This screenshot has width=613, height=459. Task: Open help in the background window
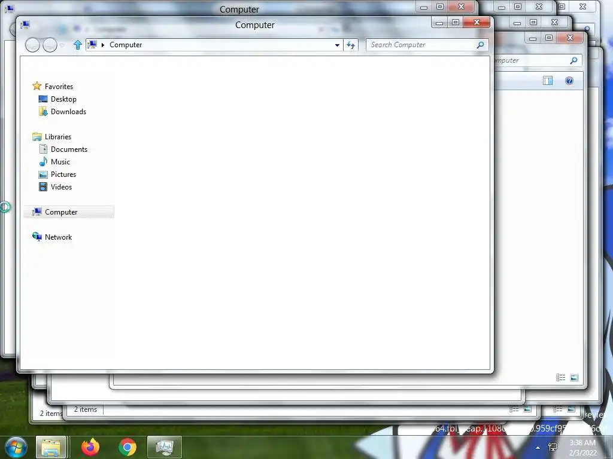coord(569,81)
